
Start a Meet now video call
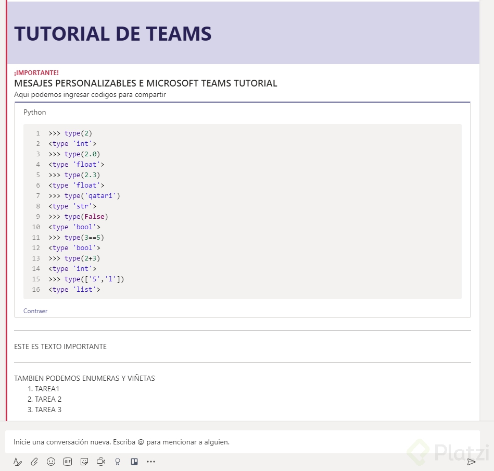pyautogui.click(x=101, y=462)
